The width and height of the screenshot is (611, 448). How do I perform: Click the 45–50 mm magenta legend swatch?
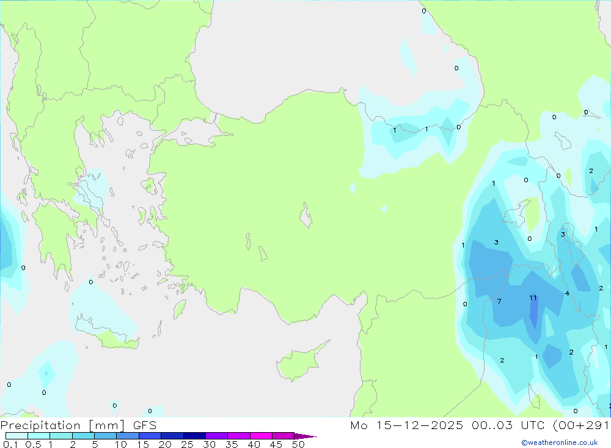(x=283, y=436)
